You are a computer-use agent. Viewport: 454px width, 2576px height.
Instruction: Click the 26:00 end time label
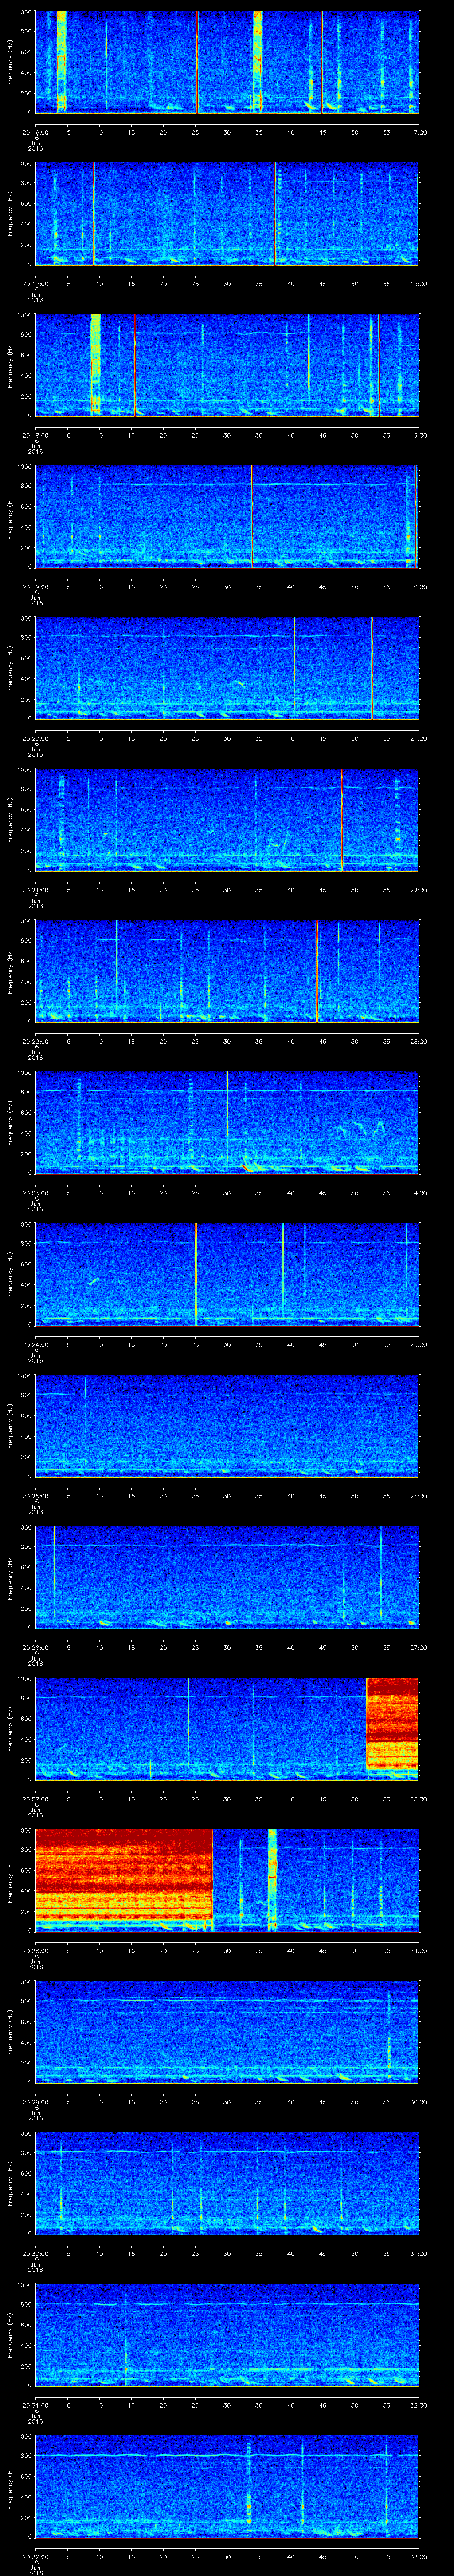pos(418,1496)
